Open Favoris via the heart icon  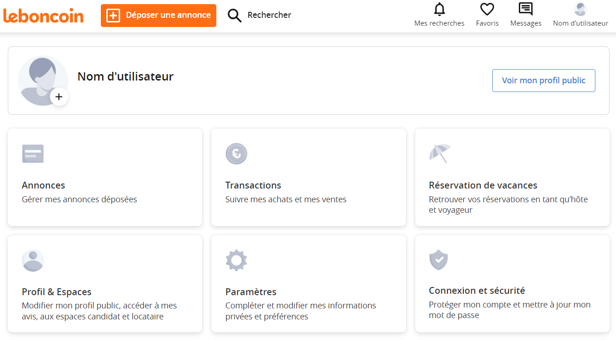(x=487, y=10)
